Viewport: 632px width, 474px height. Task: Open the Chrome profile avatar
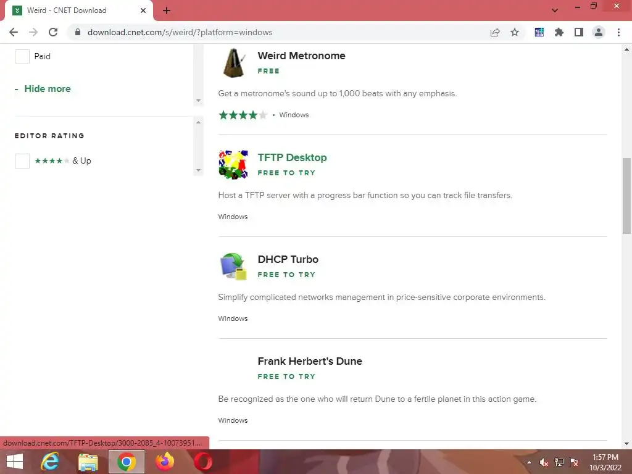(599, 32)
